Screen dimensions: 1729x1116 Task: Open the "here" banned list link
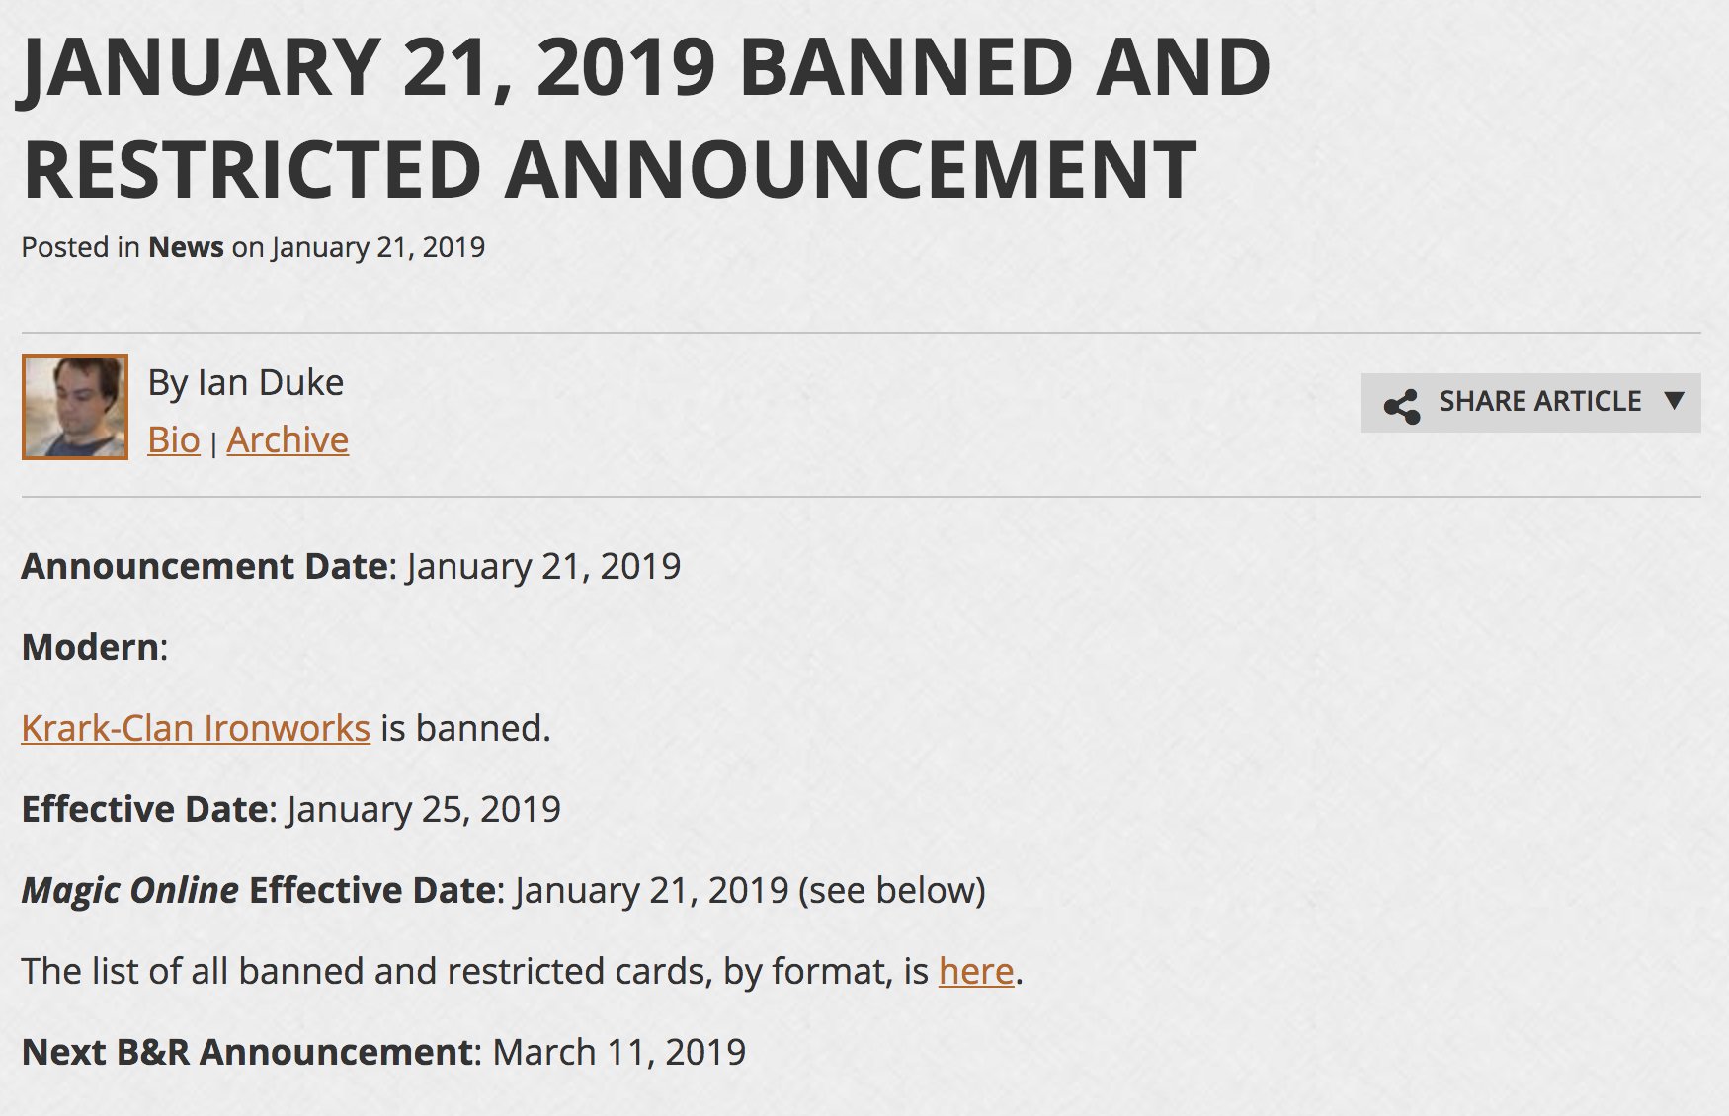976,972
